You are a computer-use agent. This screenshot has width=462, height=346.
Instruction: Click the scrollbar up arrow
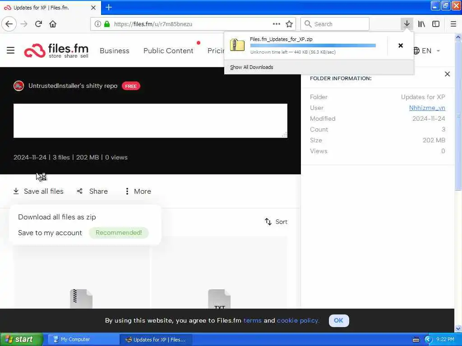(458, 37)
